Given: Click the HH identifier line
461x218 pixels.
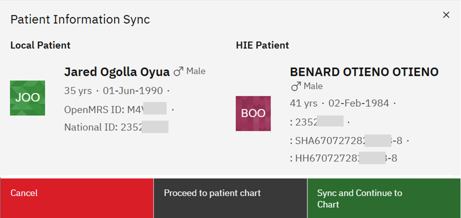Looking at the screenshot, I should (344, 159).
